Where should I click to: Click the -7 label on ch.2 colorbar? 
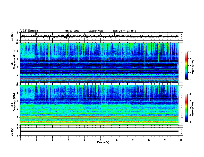coord(190,122)
